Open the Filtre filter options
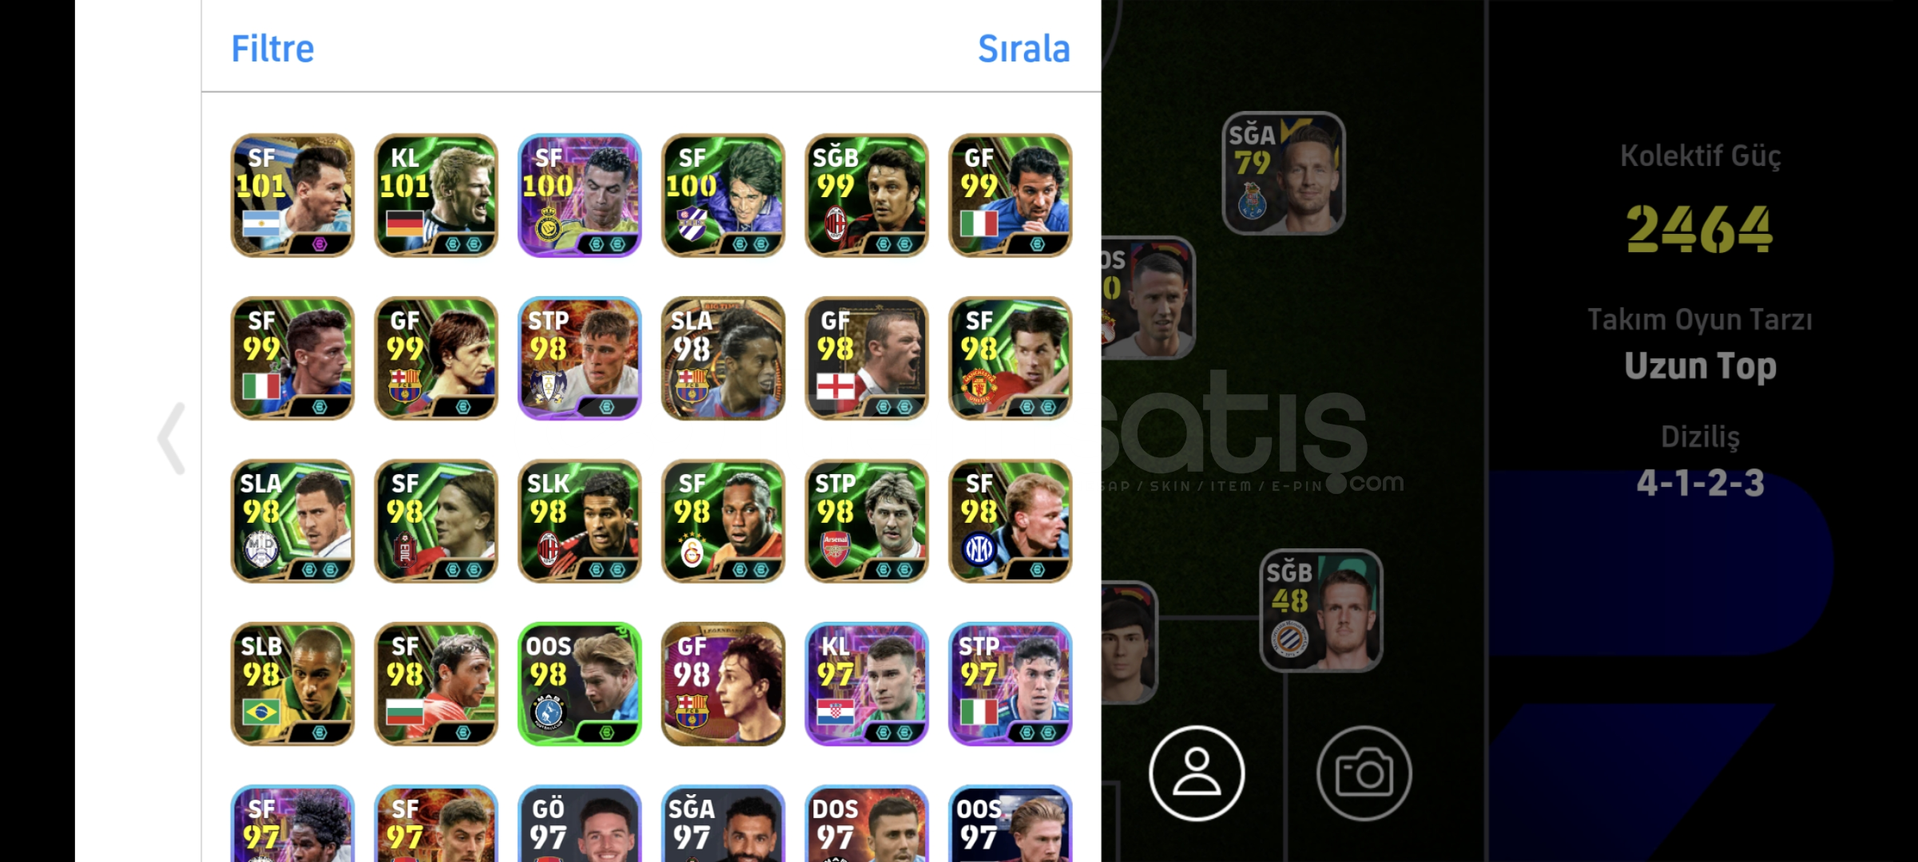The image size is (1918, 862). point(272,49)
